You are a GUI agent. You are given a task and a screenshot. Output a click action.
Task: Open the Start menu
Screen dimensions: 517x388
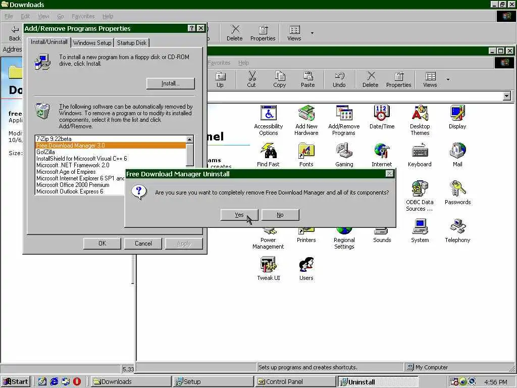coord(16,382)
